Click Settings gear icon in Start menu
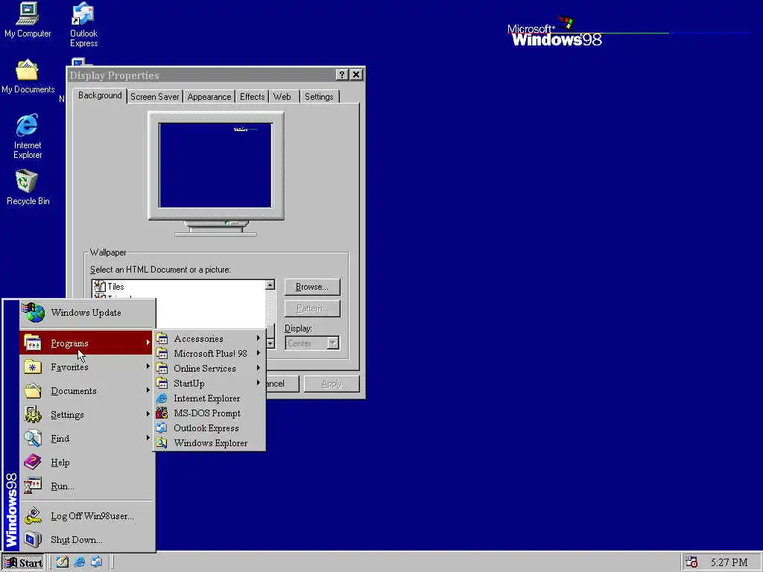 pyautogui.click(x=33, y=414)
